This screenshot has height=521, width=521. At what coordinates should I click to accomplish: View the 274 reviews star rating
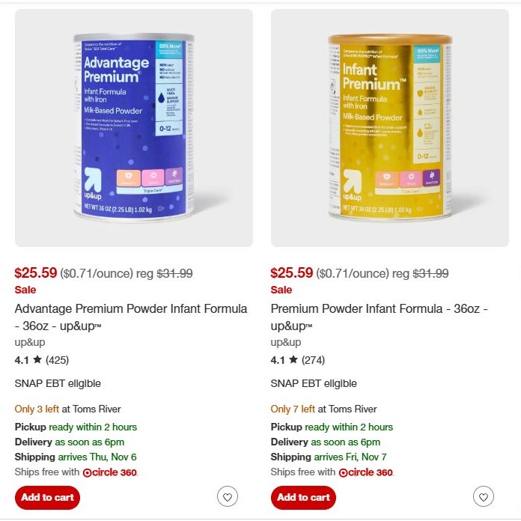298,360
